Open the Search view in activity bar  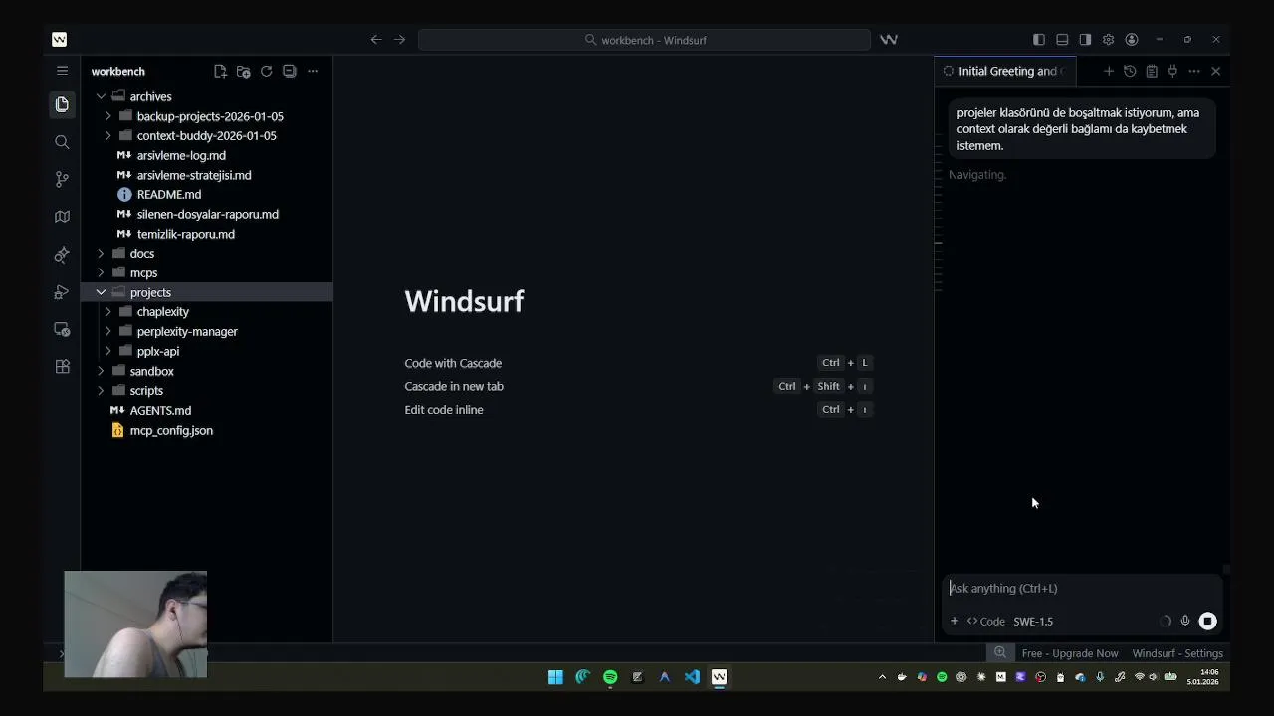click(62, 142)
